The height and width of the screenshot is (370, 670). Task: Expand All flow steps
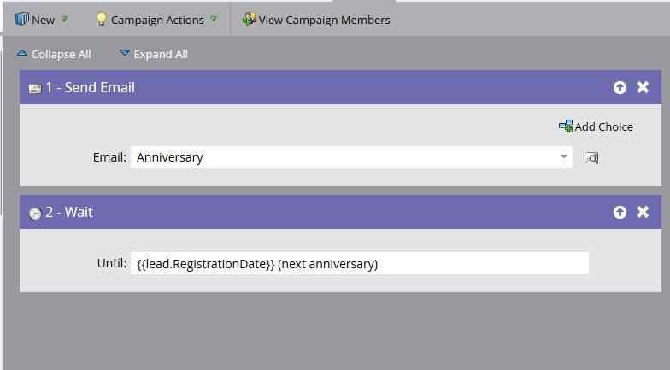(x=153, y=54)
